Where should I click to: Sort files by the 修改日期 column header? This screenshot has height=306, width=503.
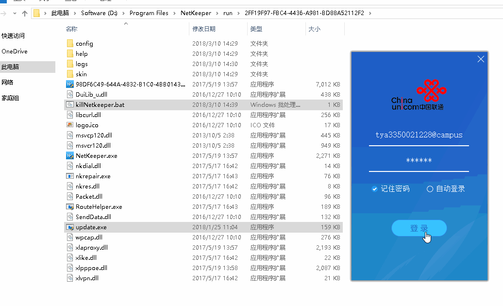pyautogui.click(x=204, y=29)
